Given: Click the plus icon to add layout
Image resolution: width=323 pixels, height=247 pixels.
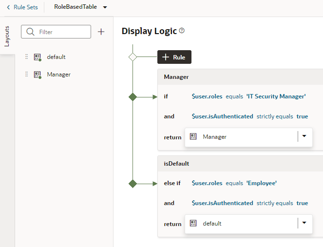Looking at the screenshot, I should point(101,32).
